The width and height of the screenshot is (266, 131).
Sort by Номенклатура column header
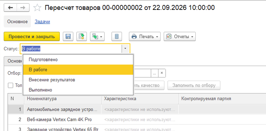pyautogui.click(x=63, y=99)
